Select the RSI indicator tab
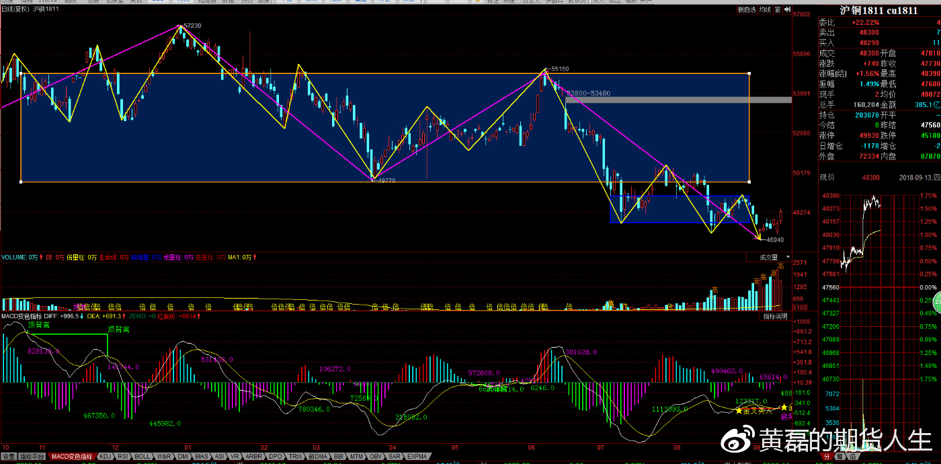The height and width of the screenshot is (464, 941). pos(123,457)
